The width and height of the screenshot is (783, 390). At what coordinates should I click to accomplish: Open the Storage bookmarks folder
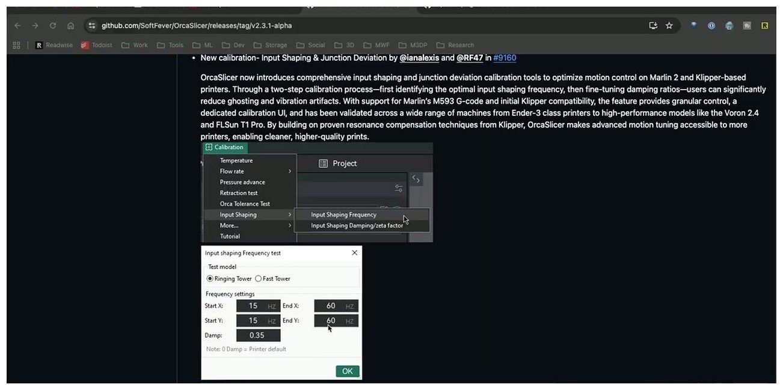271,45
